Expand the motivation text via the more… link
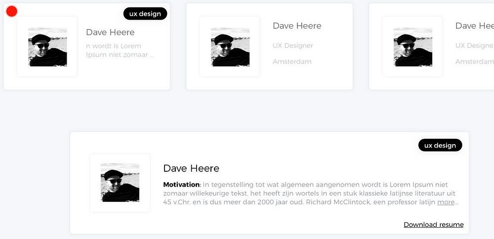 [x=448, y=202]
